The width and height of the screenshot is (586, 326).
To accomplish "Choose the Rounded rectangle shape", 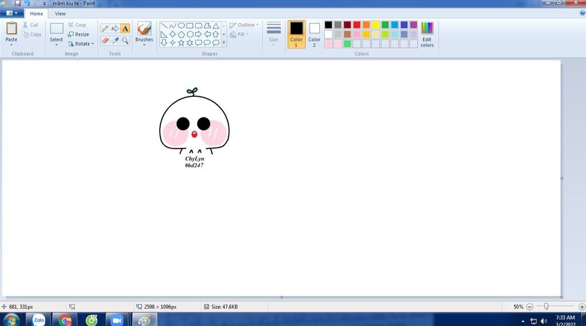I will pos(199,26).
